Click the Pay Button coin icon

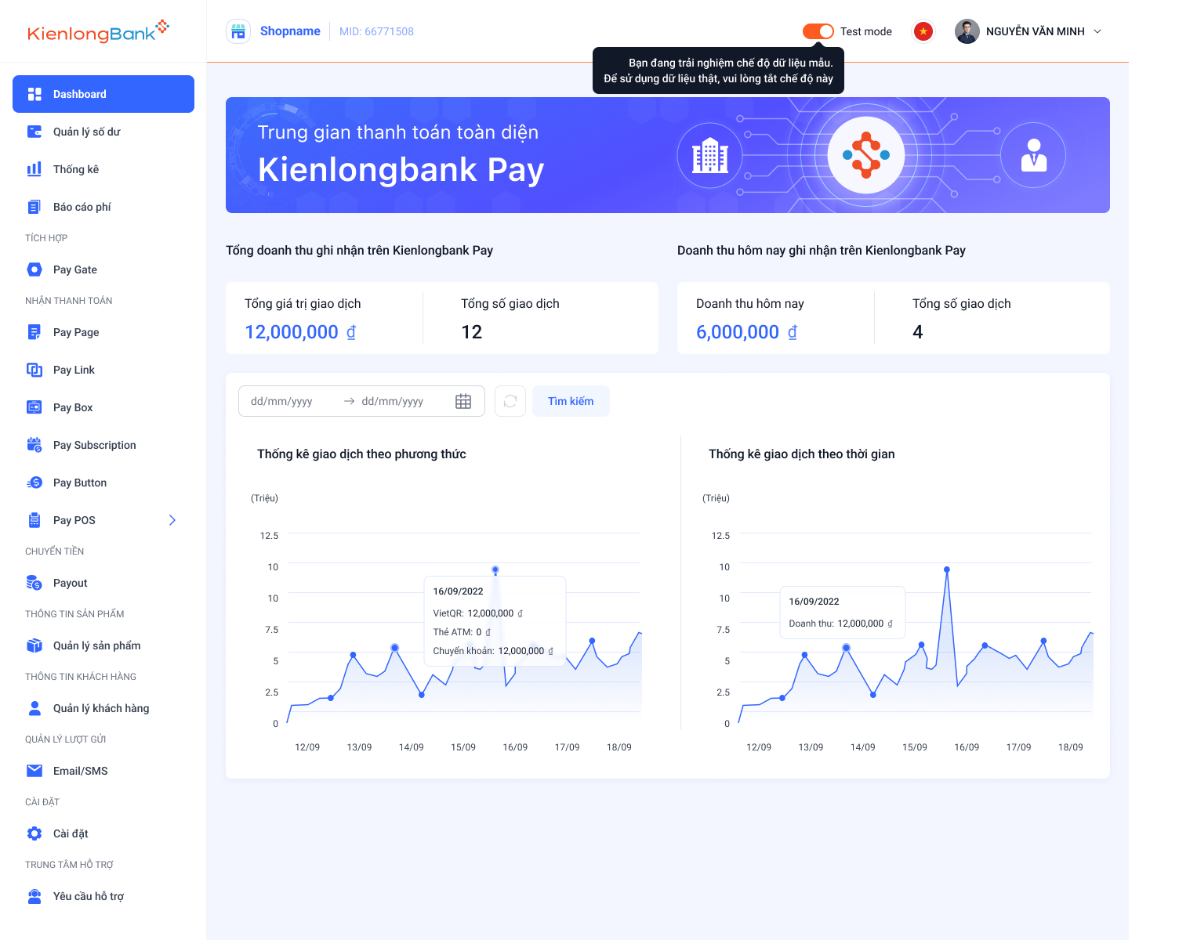(x=34, y=483)
